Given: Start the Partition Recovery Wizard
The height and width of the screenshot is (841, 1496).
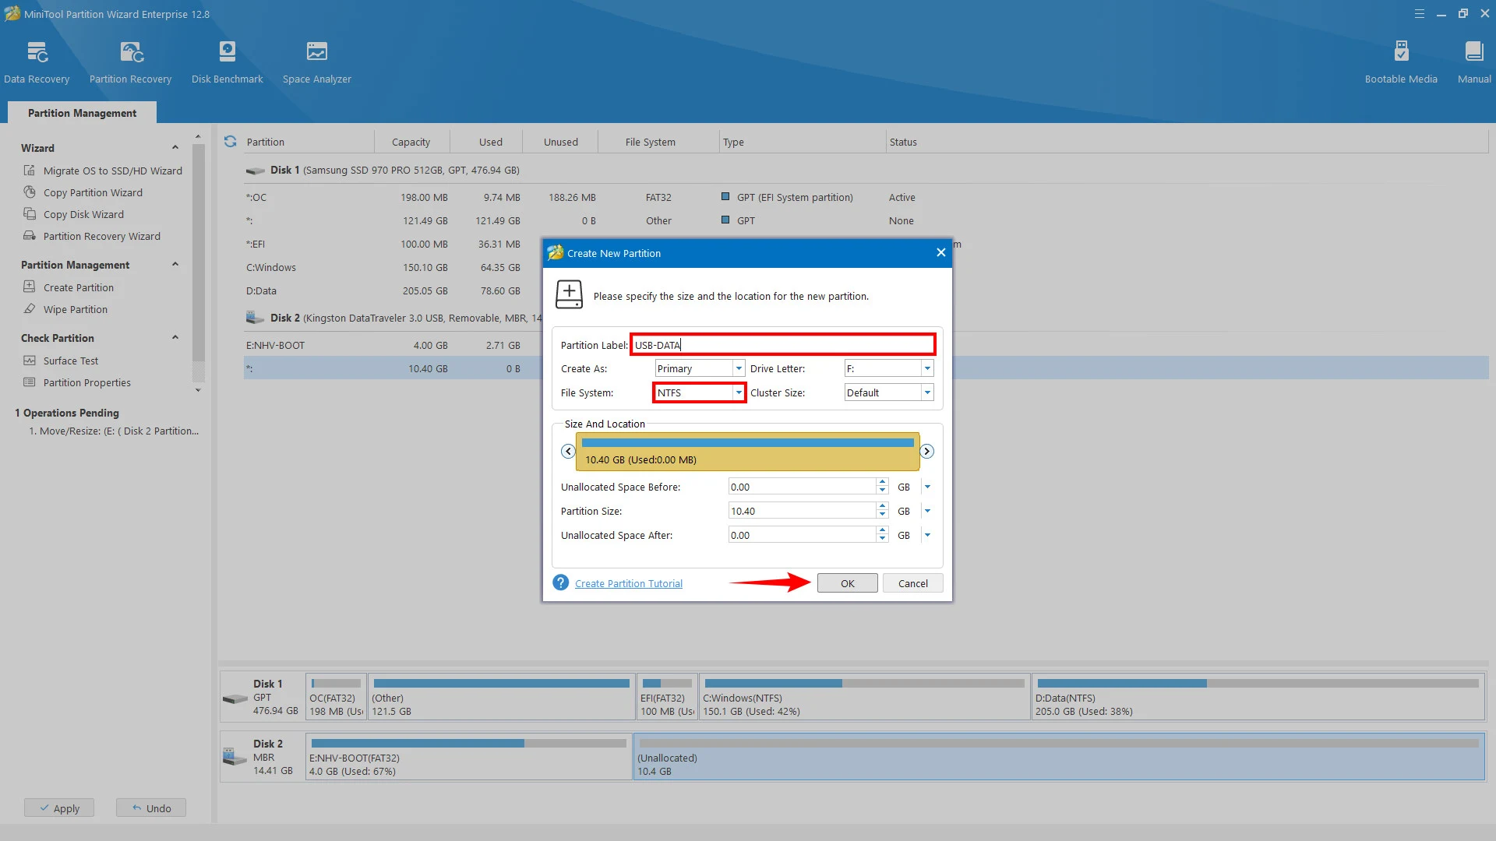Looking at the screenshot, I should [x=92, y=236].
